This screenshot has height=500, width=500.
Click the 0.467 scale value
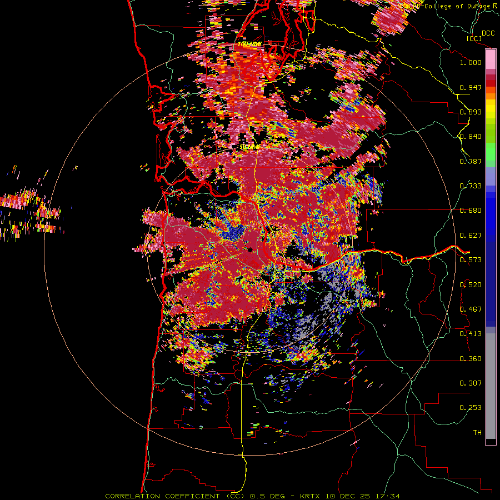coord(471,309)
